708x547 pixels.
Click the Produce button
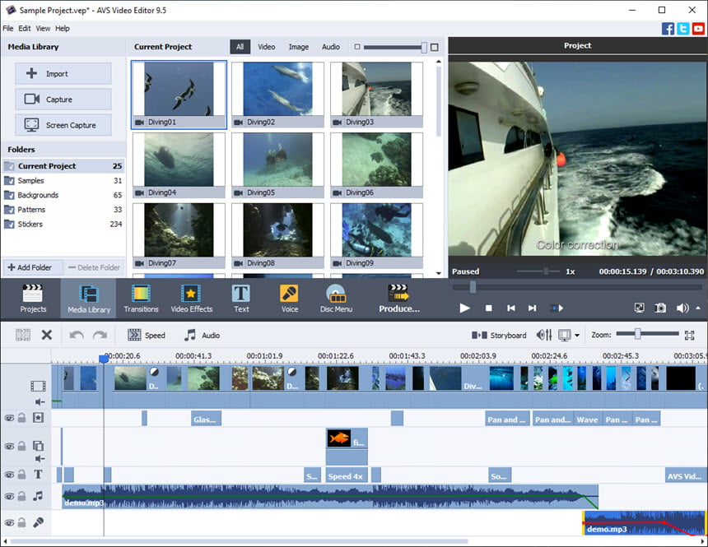399,299
